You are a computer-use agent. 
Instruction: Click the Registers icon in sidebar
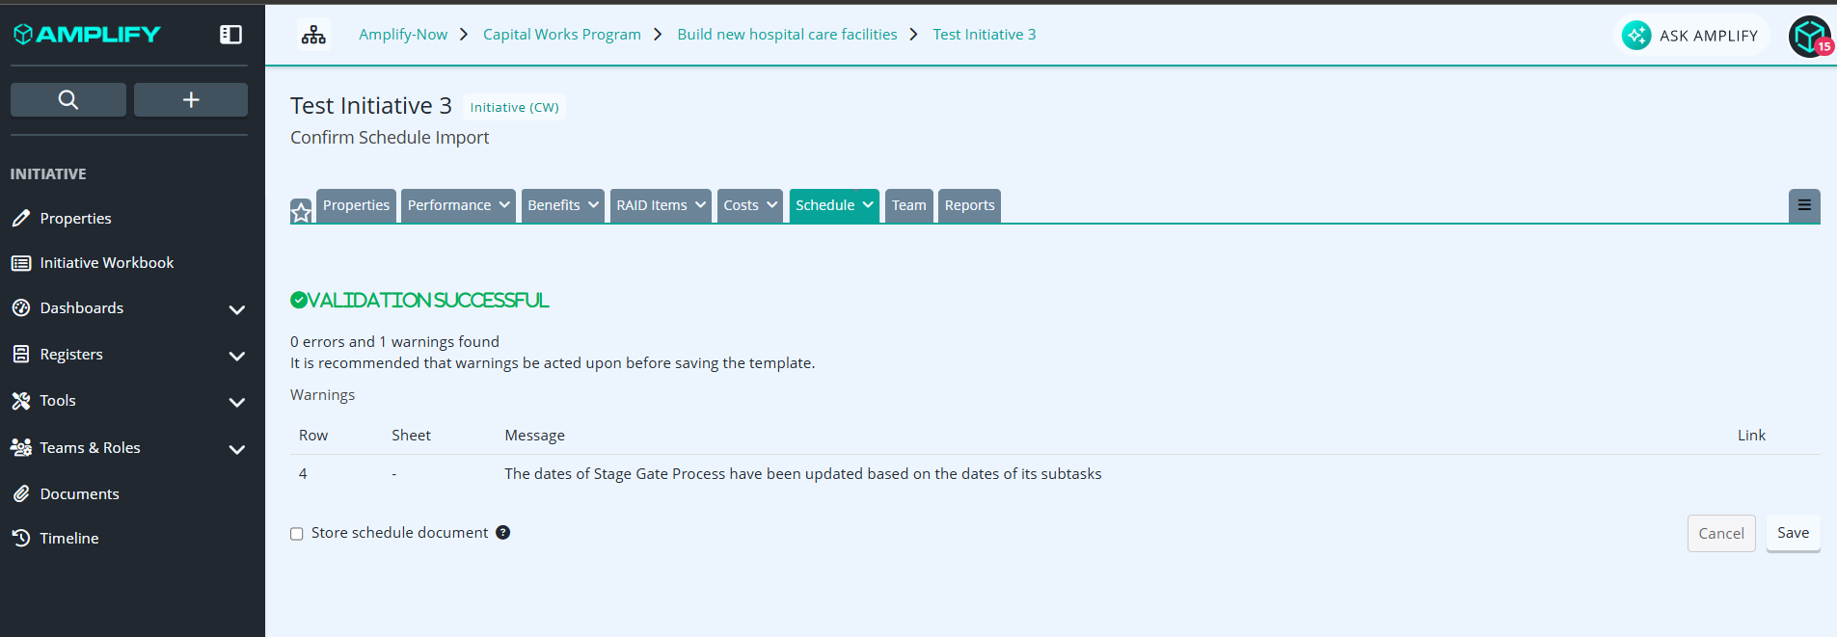21,355
